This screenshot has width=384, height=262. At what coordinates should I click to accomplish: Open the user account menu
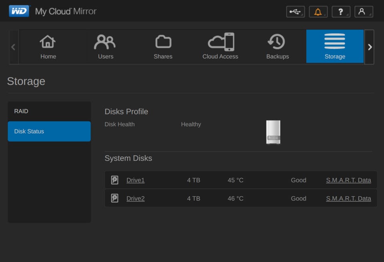(363, 12)
